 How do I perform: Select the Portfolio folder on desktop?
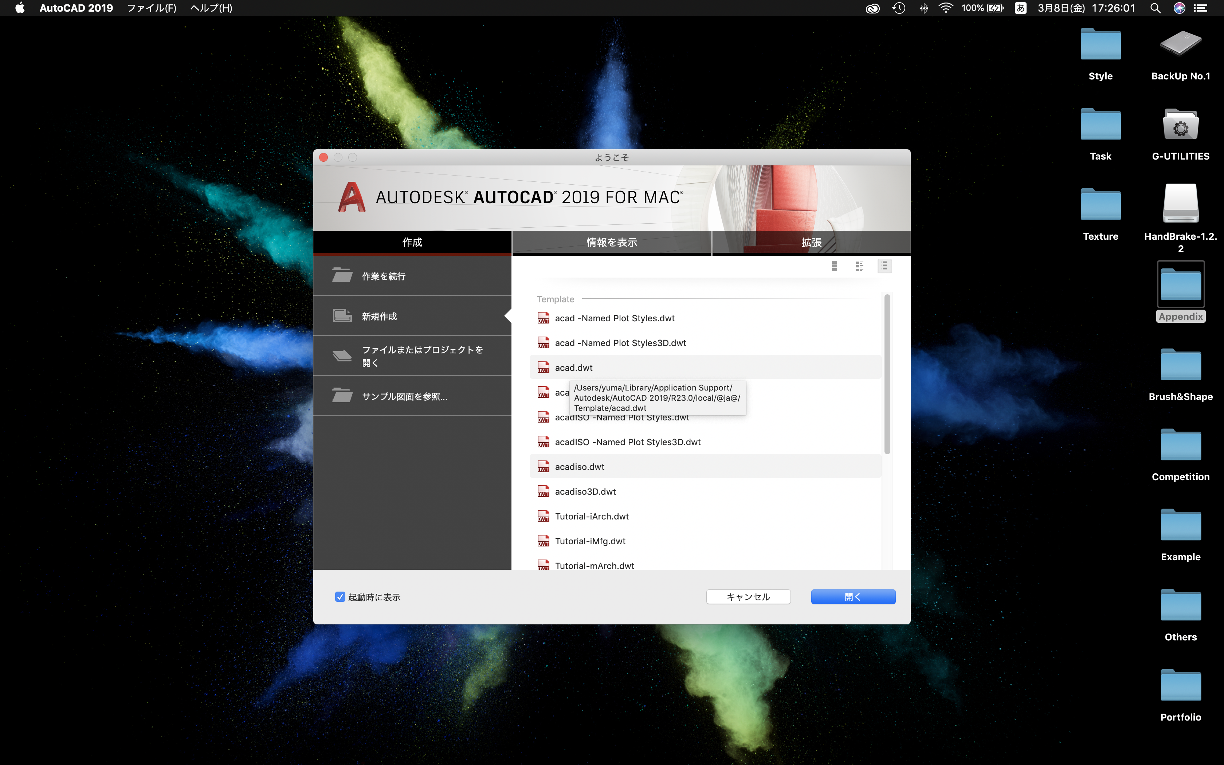1181,686
